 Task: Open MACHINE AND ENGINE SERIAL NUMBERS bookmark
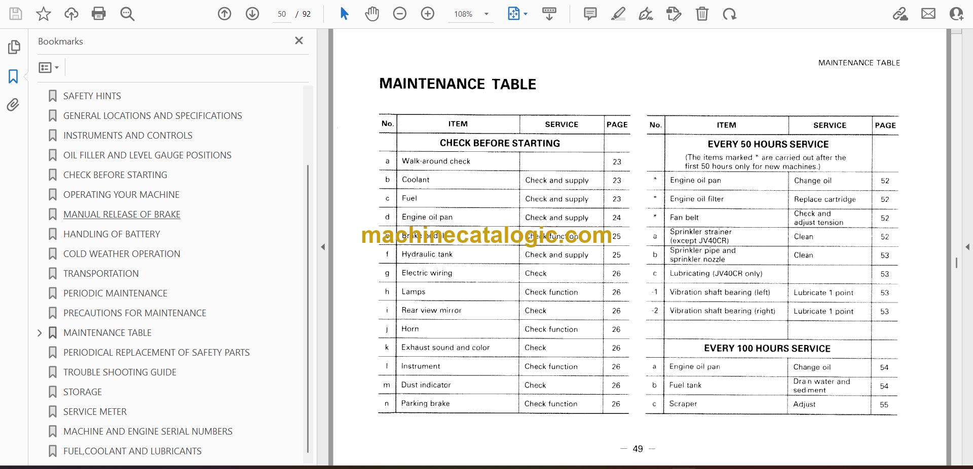click(148, 432)
